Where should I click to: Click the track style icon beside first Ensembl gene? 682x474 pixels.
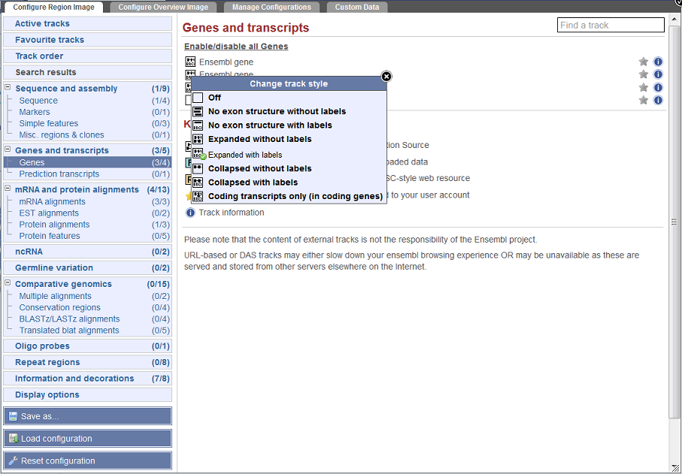pos(190,62)
